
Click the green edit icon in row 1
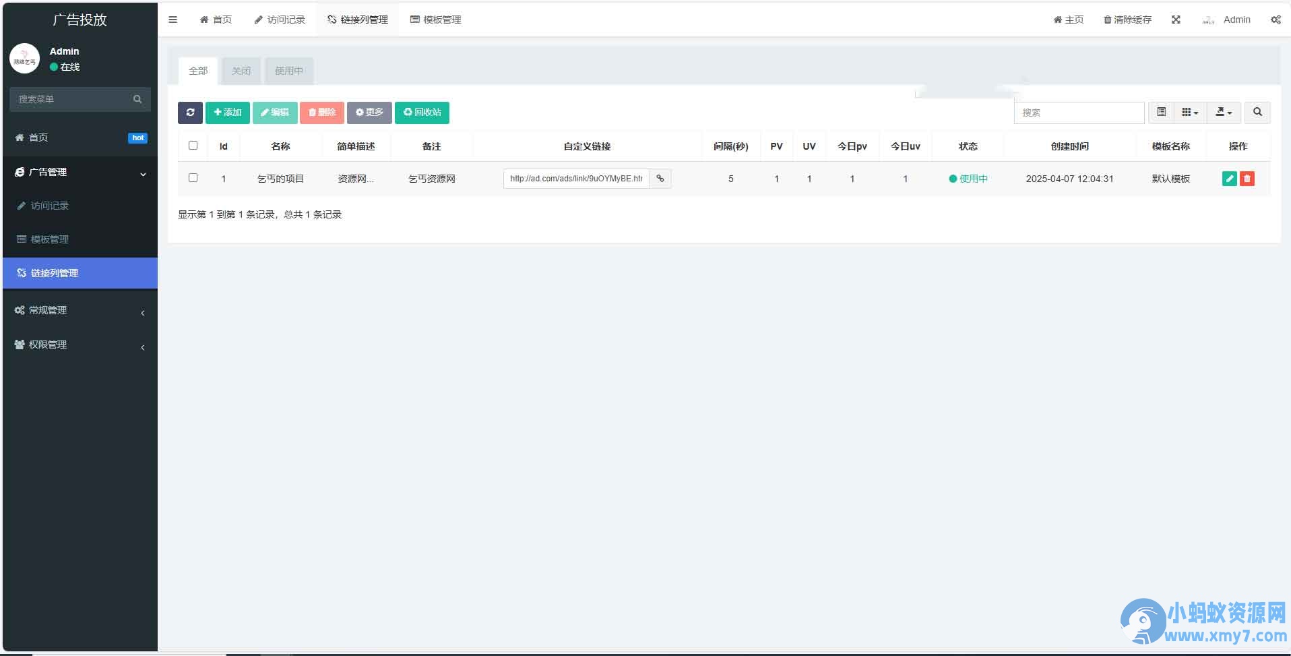pos(1229,179)
